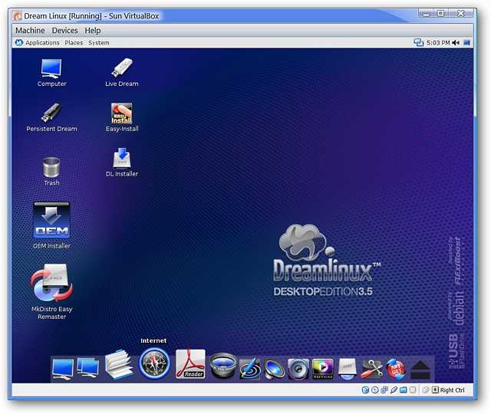Click the VirtualBox USB status icon
Image resolution: width=491 pixels, height=414 pixels.
point(394,390)
